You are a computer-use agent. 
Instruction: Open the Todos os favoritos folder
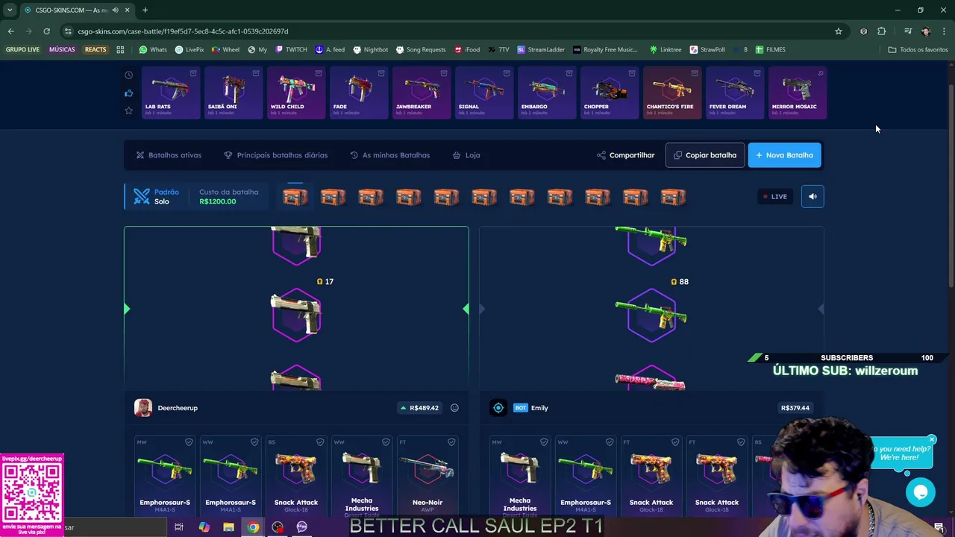tap(918, 50)
